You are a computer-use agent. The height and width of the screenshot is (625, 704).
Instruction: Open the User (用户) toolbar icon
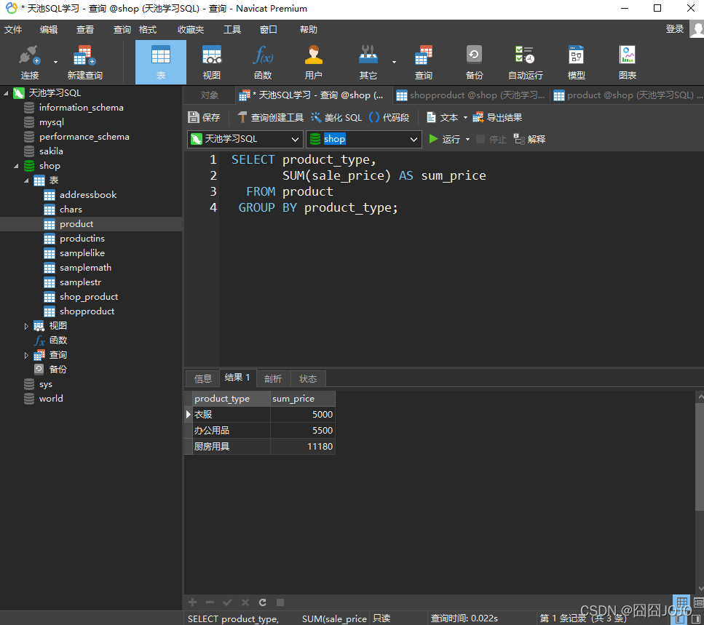[313, 62]
